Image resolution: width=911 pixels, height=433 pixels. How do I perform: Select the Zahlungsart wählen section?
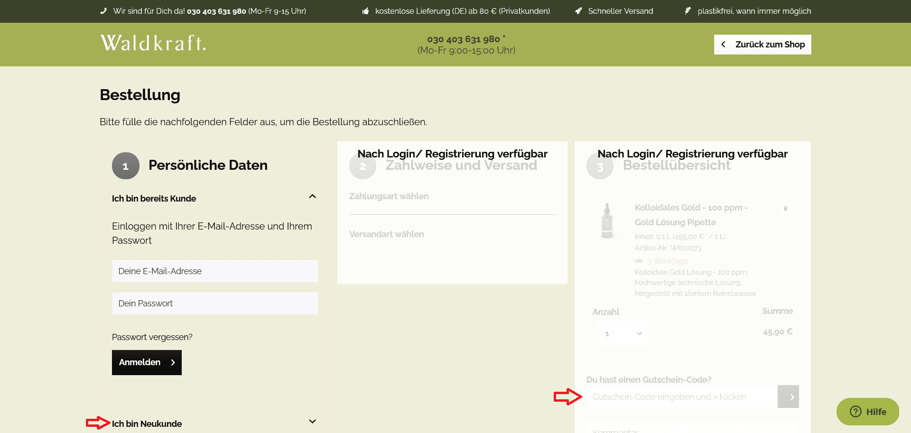coord(389,196)
